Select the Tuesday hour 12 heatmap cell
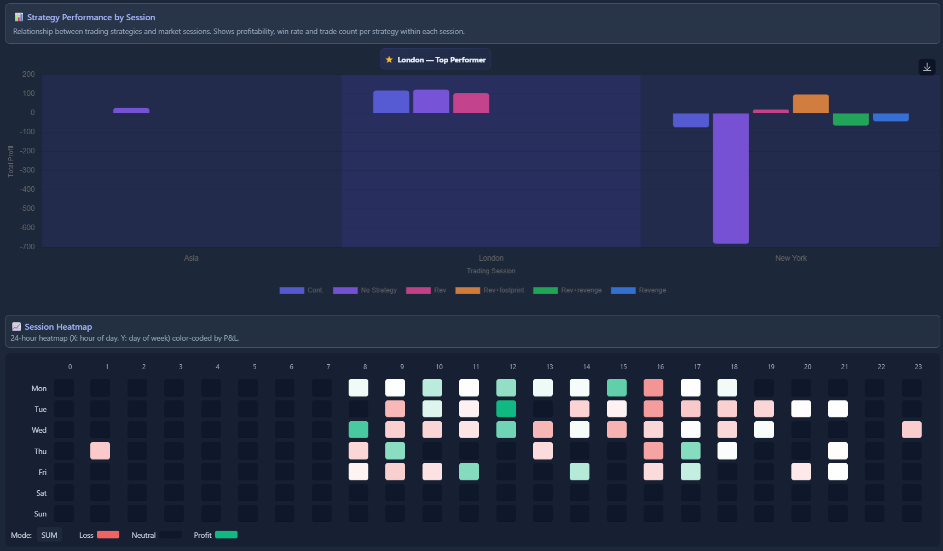Screen dimensions: 943x551 506,409
